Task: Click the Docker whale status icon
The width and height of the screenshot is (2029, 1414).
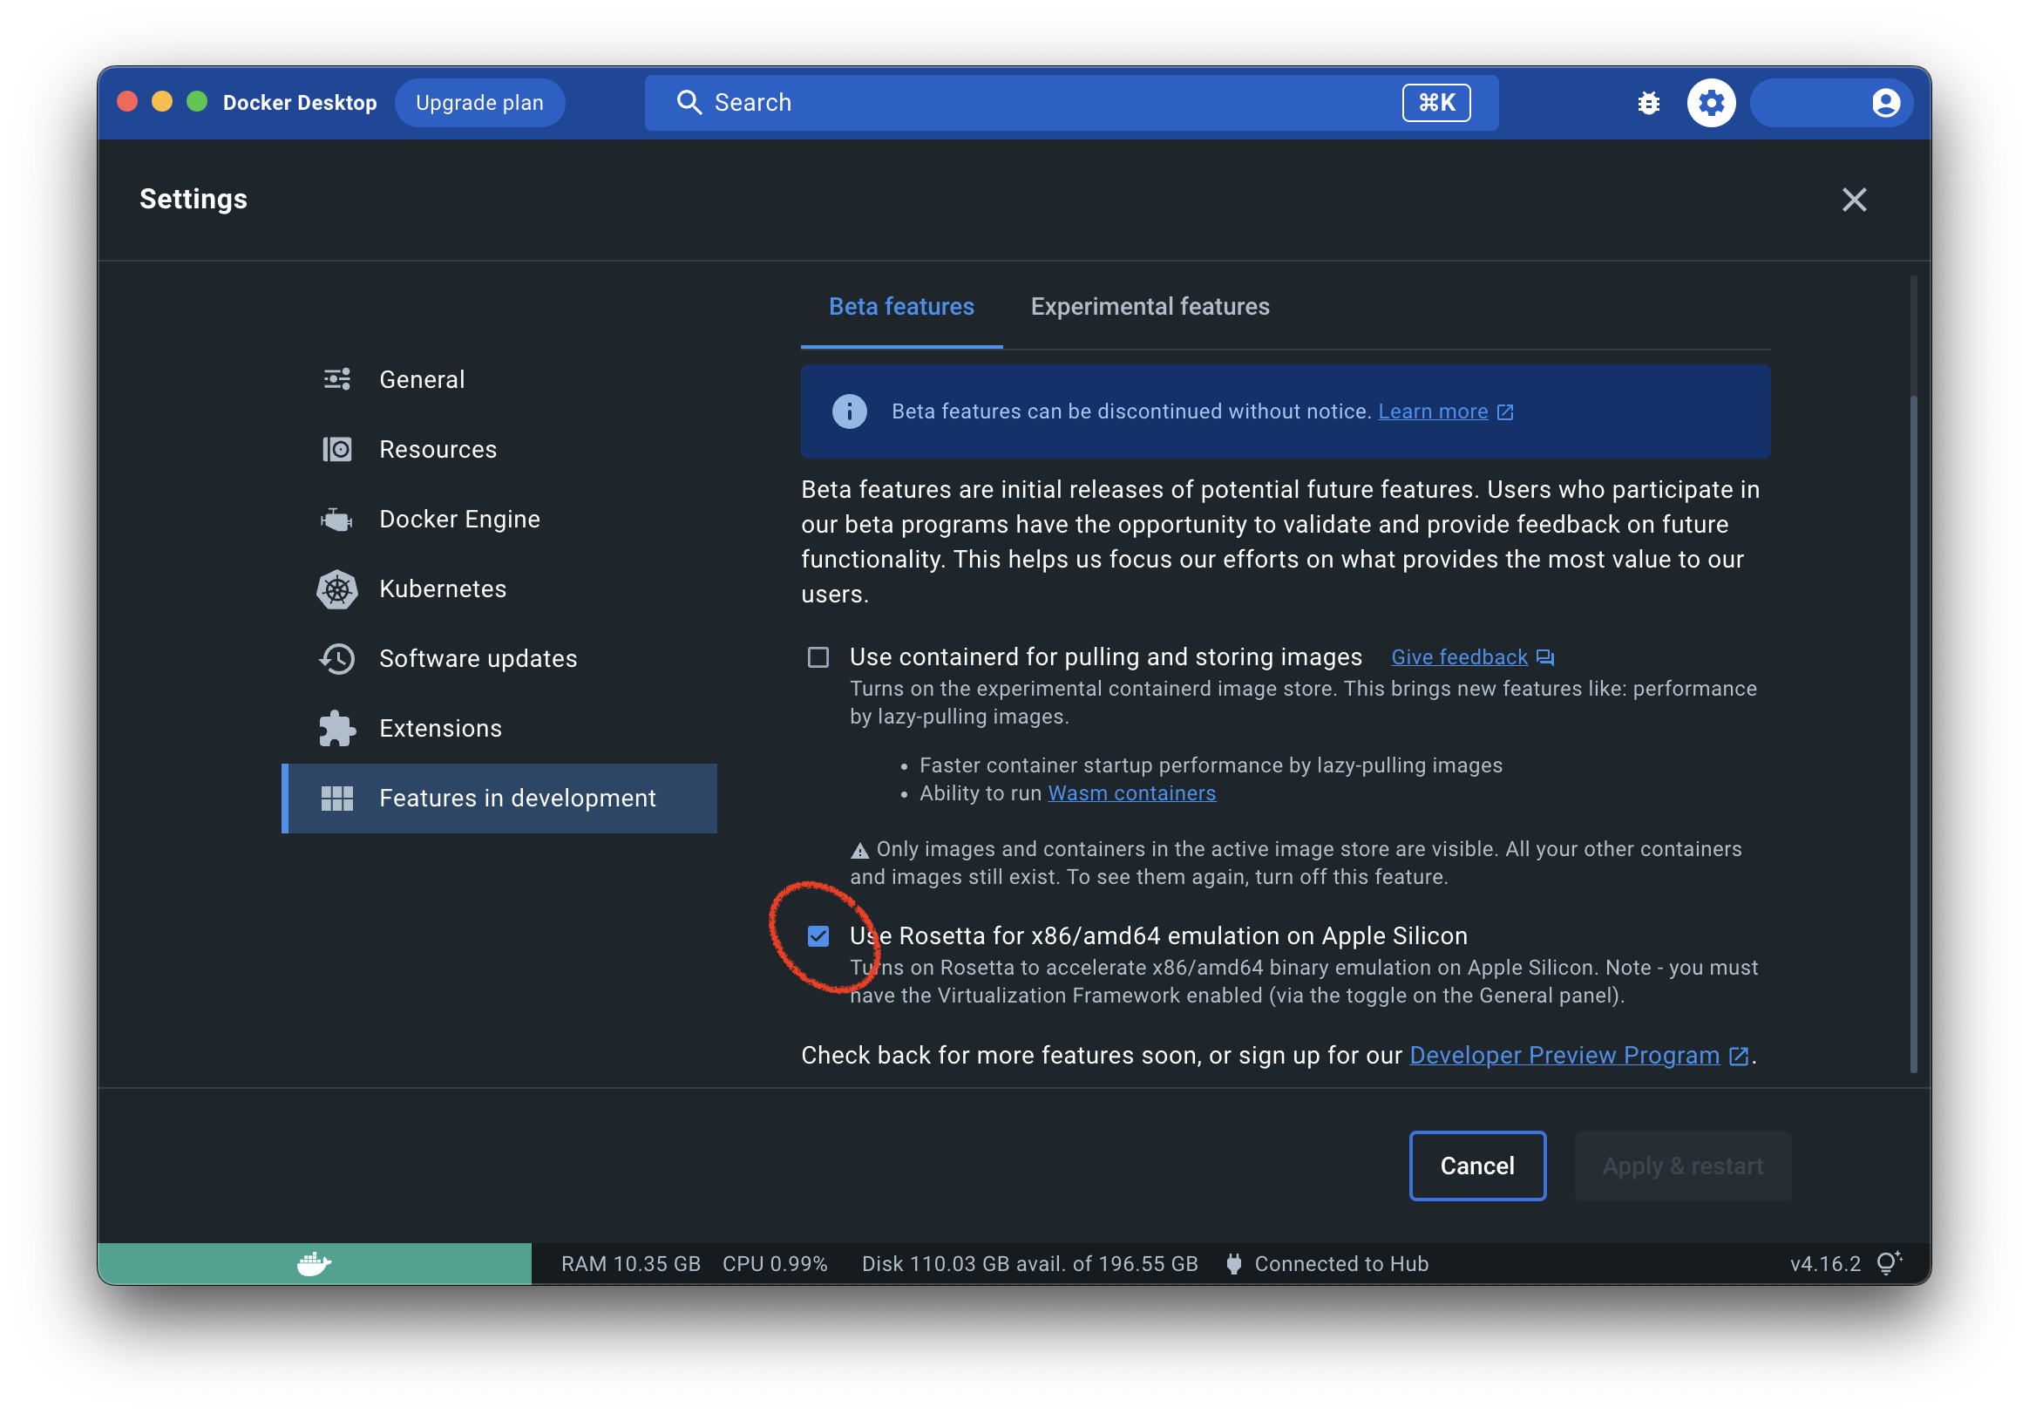Action: 314,1264
